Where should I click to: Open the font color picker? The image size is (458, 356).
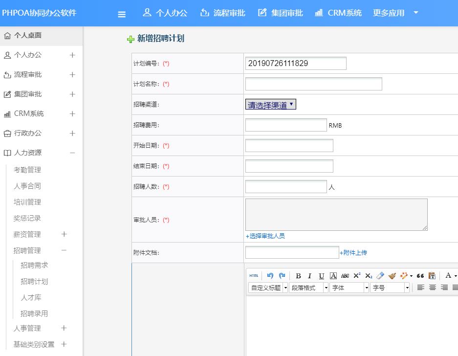pos(449,275)
